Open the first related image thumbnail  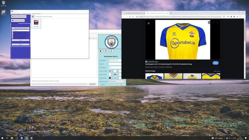tap(154, 76)
